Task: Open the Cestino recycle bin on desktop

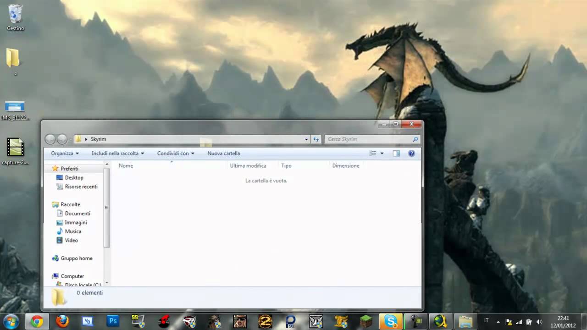Action: (15, 17)
